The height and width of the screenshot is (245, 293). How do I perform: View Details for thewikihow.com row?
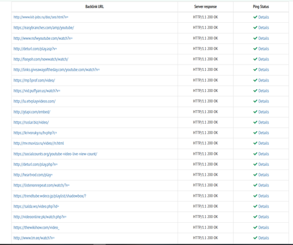tap(264, 227)
